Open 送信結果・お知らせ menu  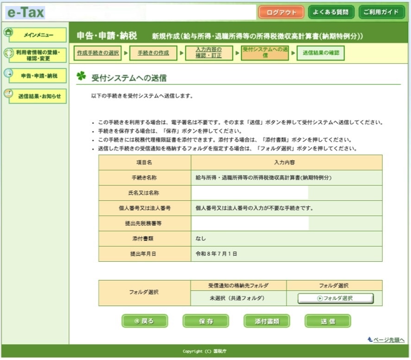38,96
